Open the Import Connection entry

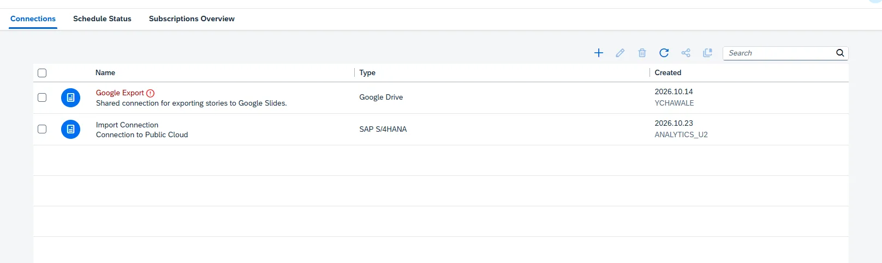[x=127, y=125]
